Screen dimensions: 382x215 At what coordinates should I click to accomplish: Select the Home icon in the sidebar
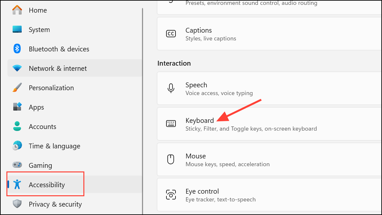point(17,10)
